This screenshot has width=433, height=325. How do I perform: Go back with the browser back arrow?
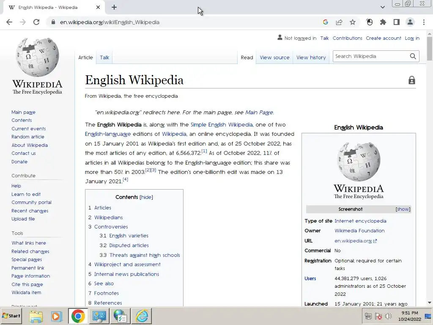[x=9, y=22]
